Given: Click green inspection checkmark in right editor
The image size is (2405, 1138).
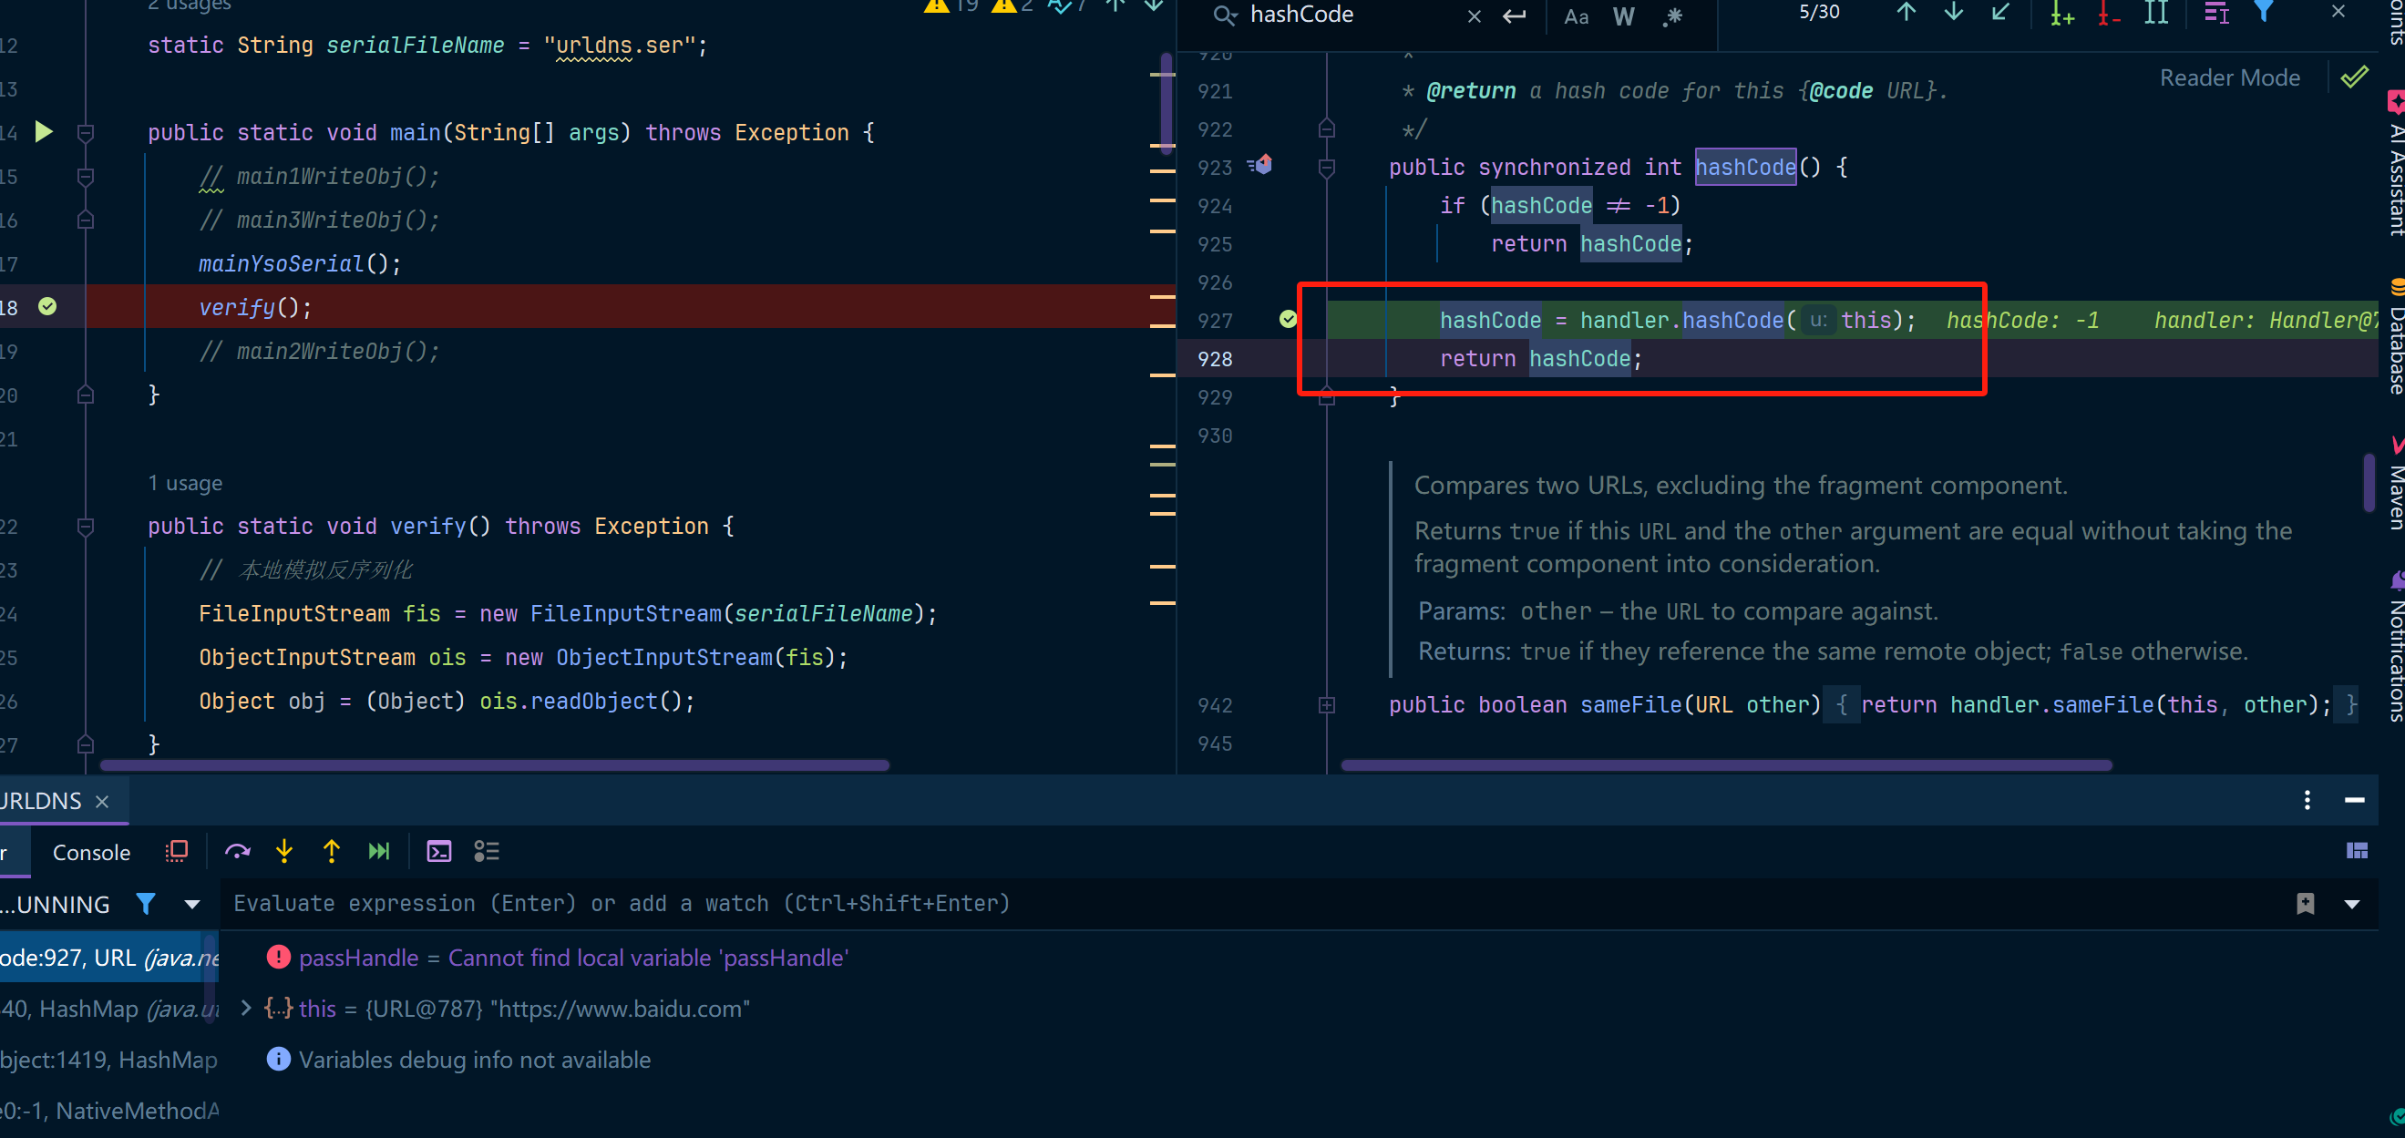Looking at the screenshot, I should (x=2354, y=77).
